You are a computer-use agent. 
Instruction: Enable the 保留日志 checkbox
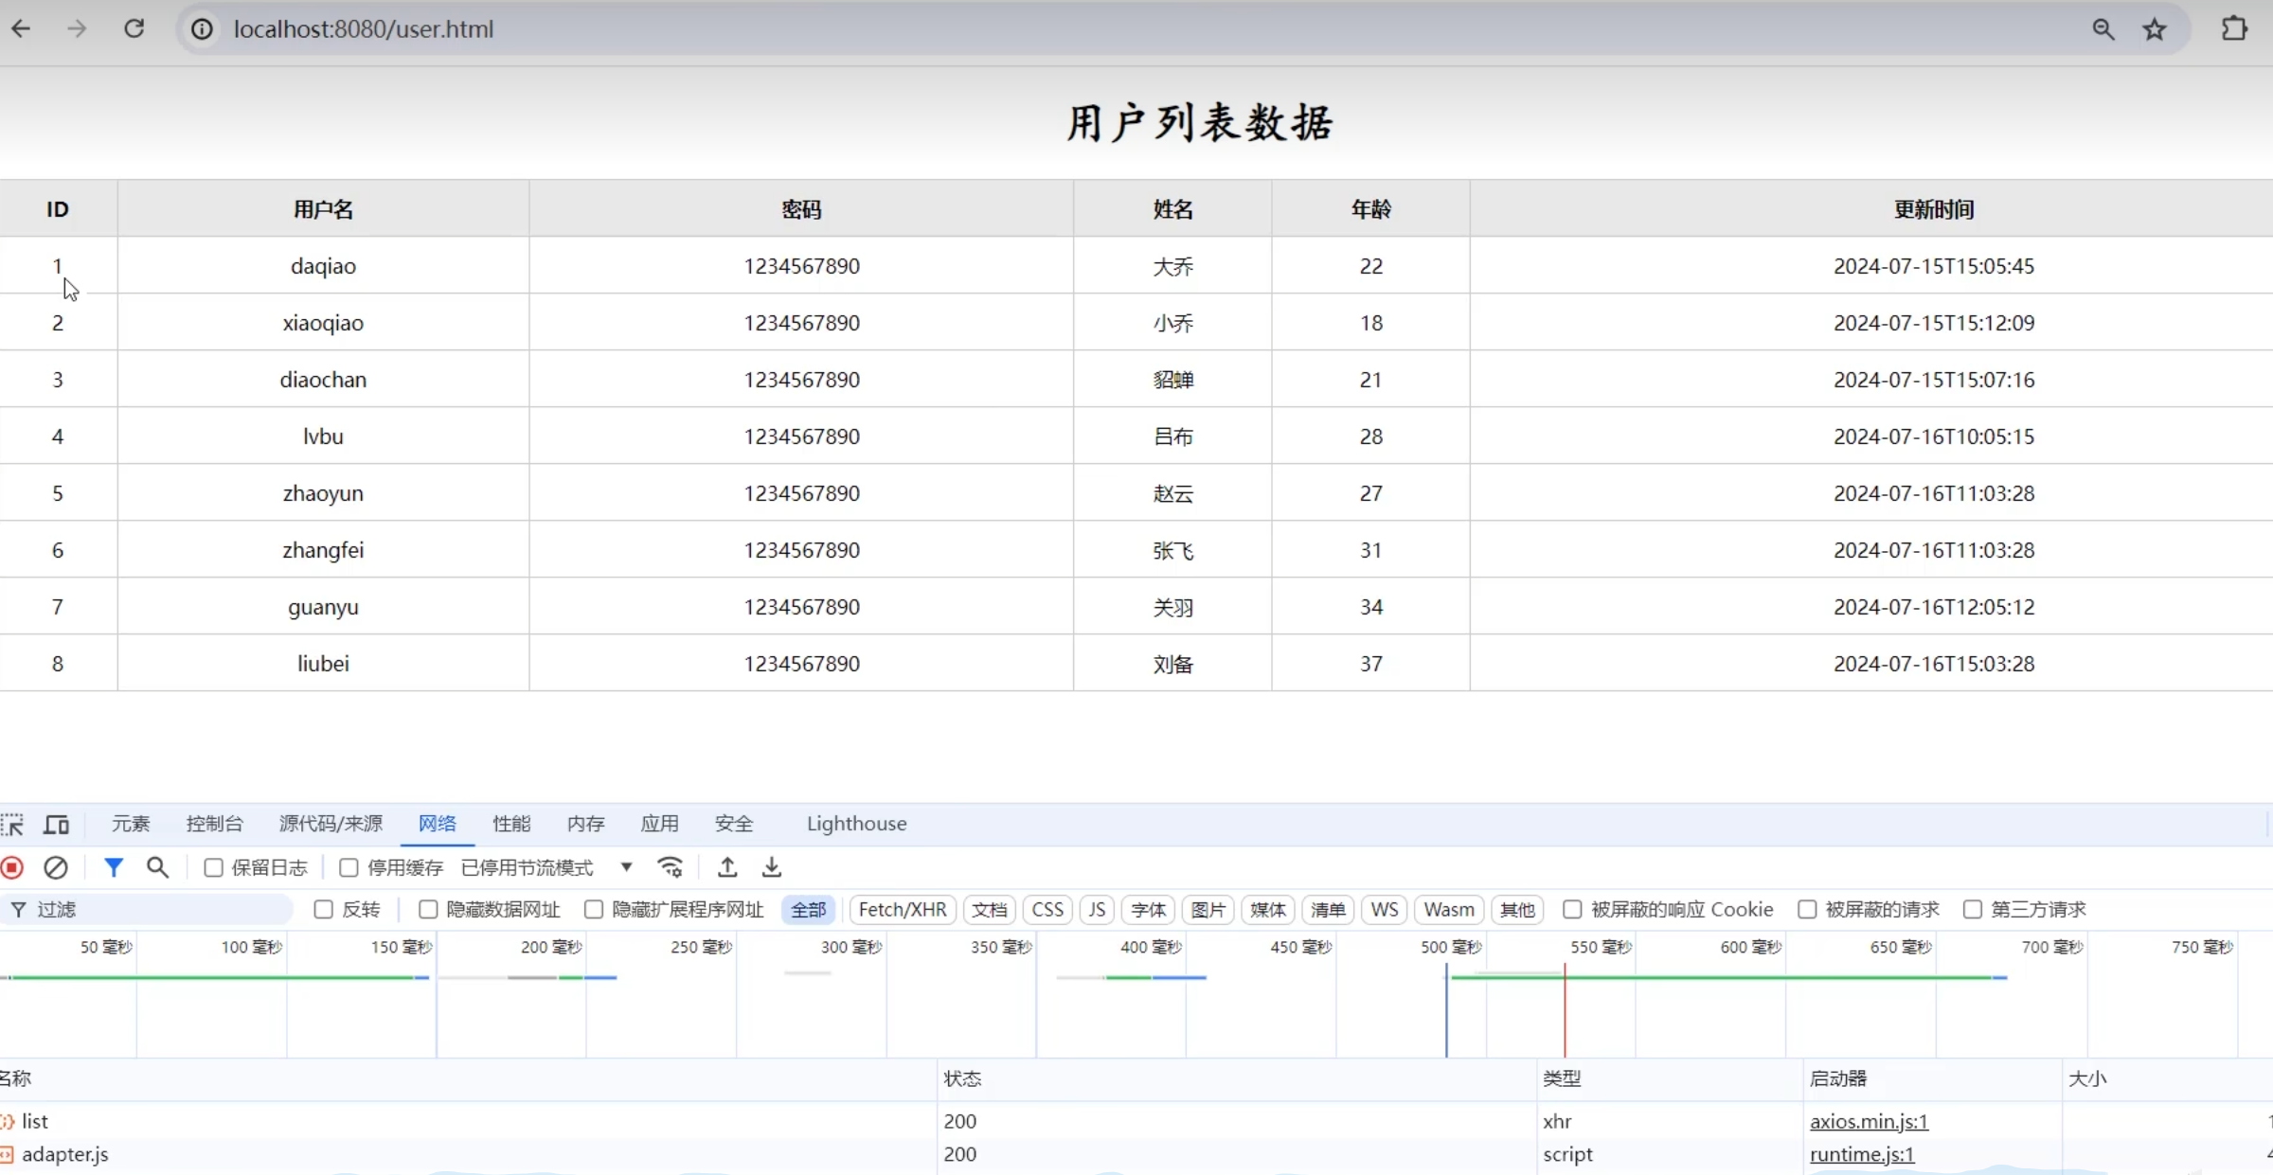(x=213, y=866)
